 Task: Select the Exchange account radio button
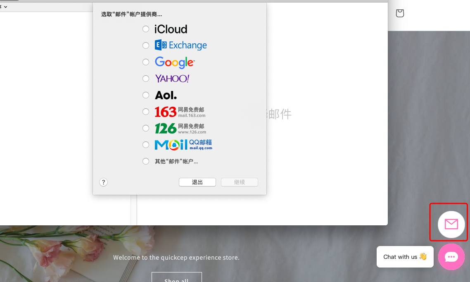[x=146, y=45]
